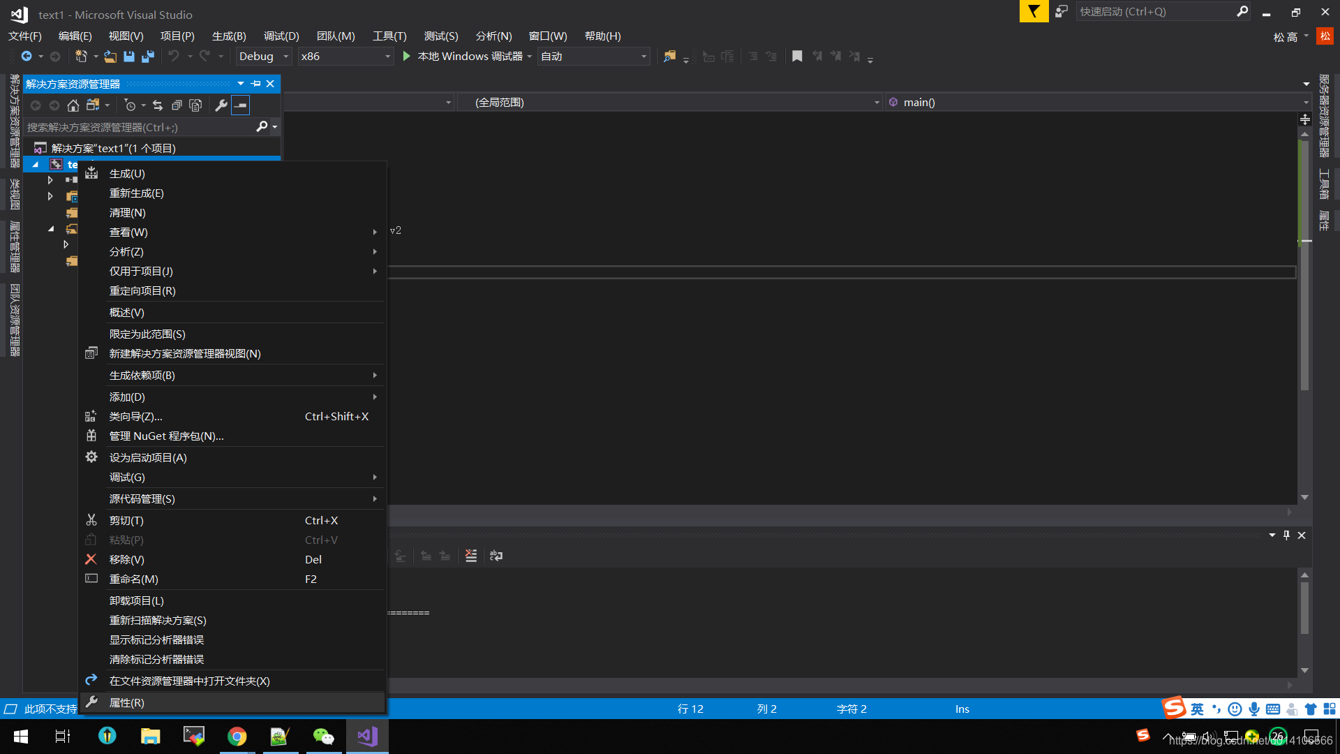Choose 重新生成(E) from context menu
This screenshot has height=754, width=1340.
click(x=137, y=193)
